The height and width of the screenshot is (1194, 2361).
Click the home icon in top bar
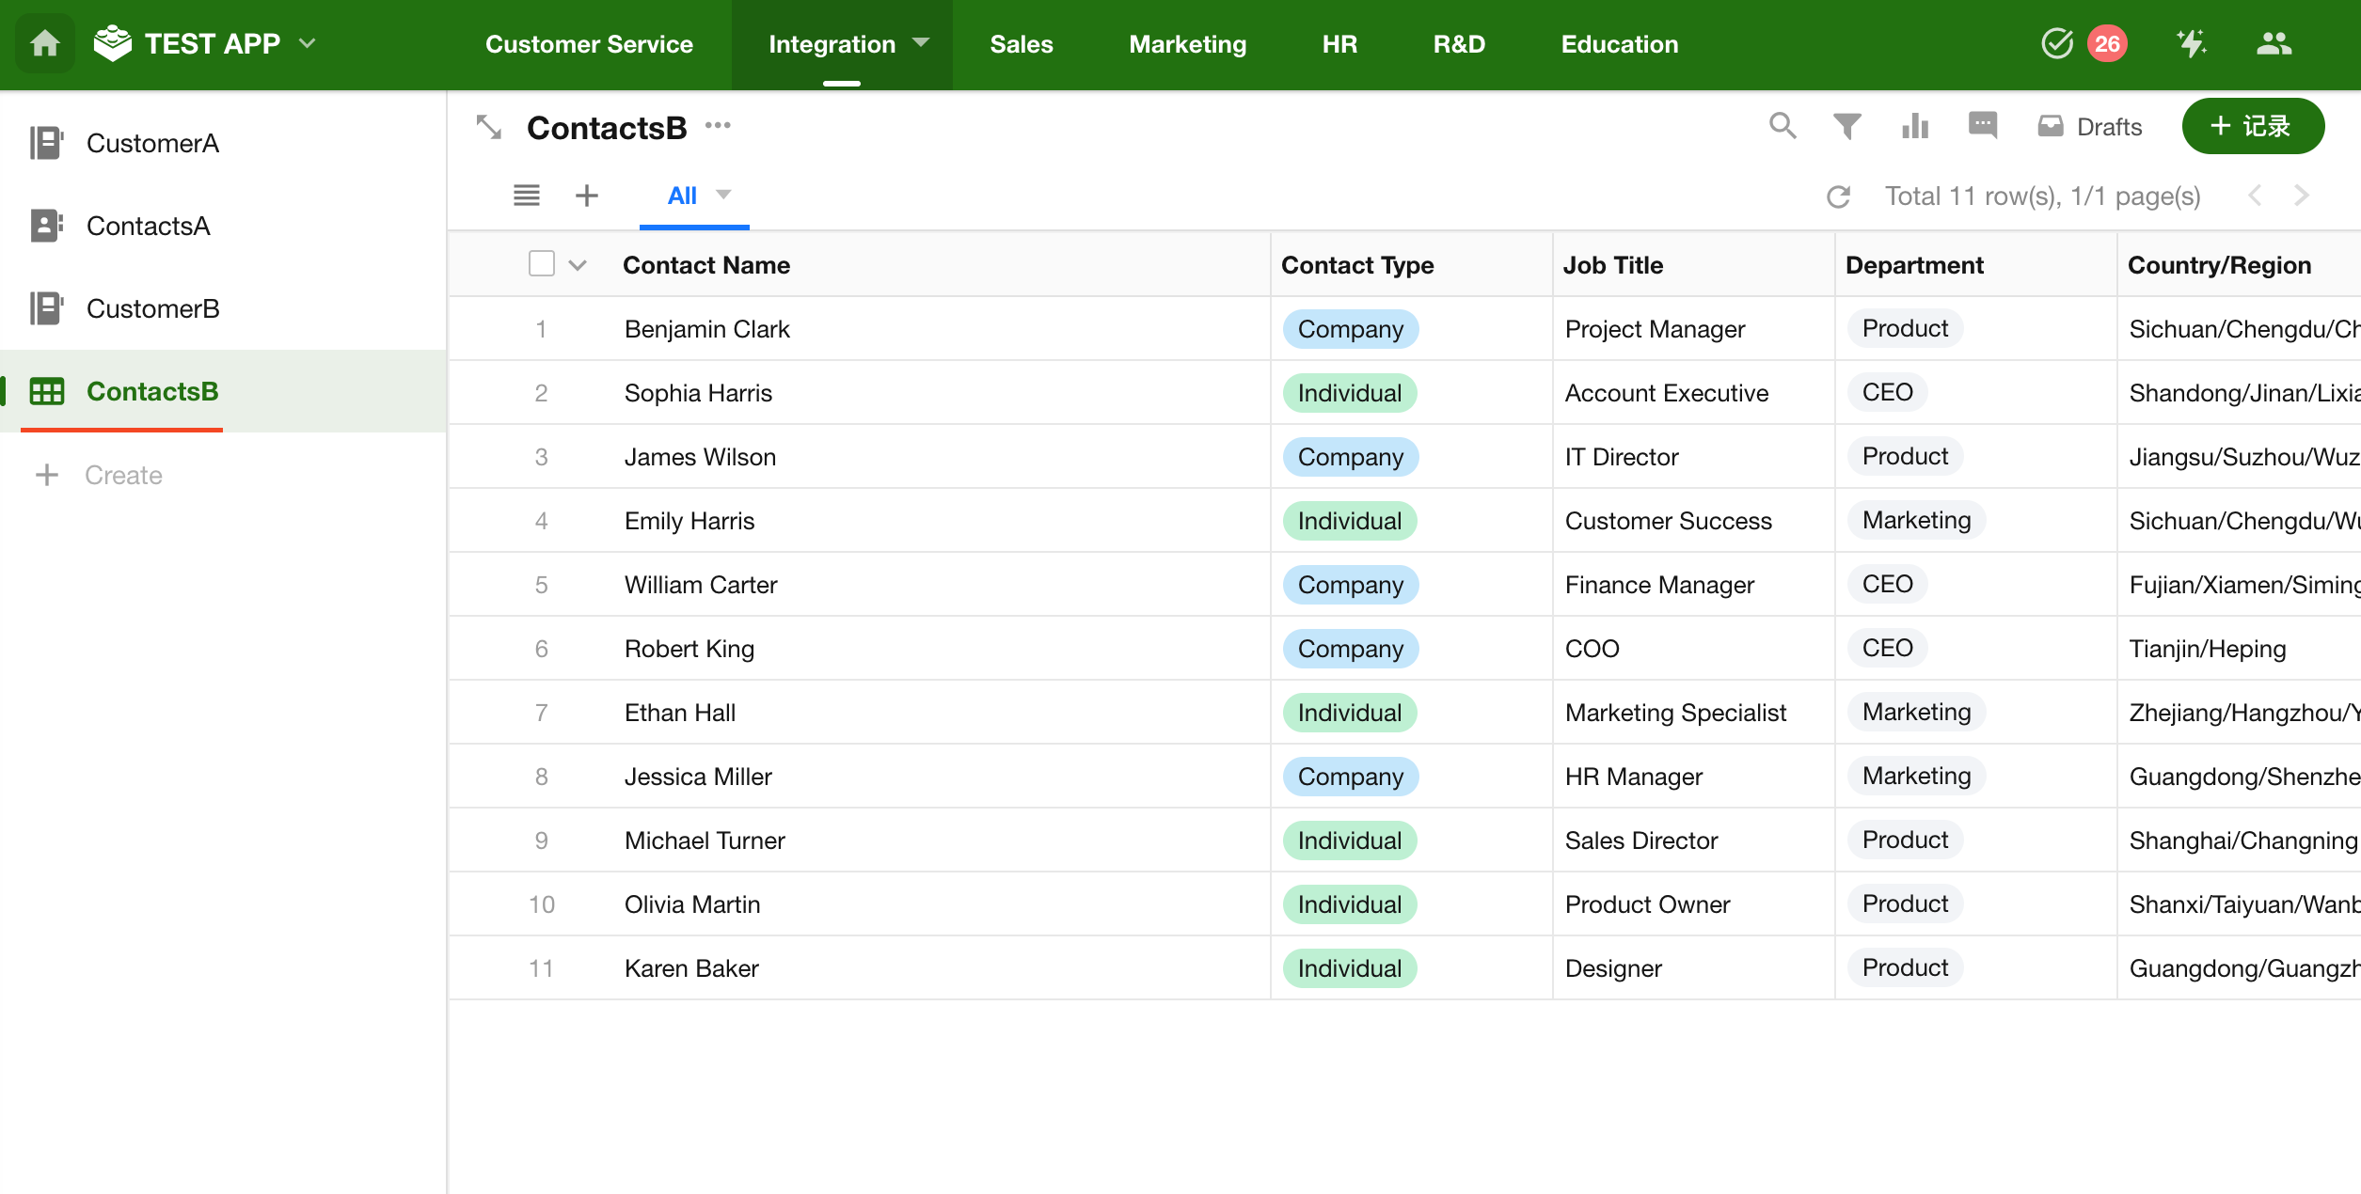pyautogui.click(x=44, y=44)
